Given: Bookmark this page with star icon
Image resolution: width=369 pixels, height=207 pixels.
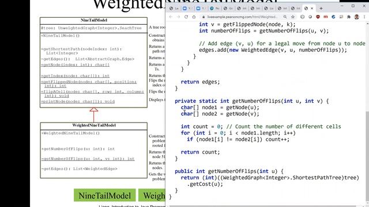Looking at the screenshot, I should click(293, 17).
